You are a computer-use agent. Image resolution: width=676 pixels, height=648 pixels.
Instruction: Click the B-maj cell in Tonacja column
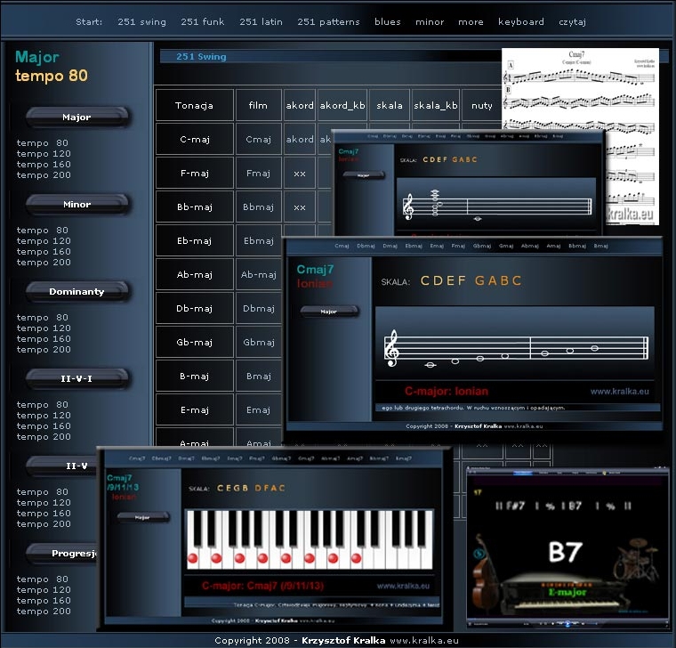tap(195, 377)
